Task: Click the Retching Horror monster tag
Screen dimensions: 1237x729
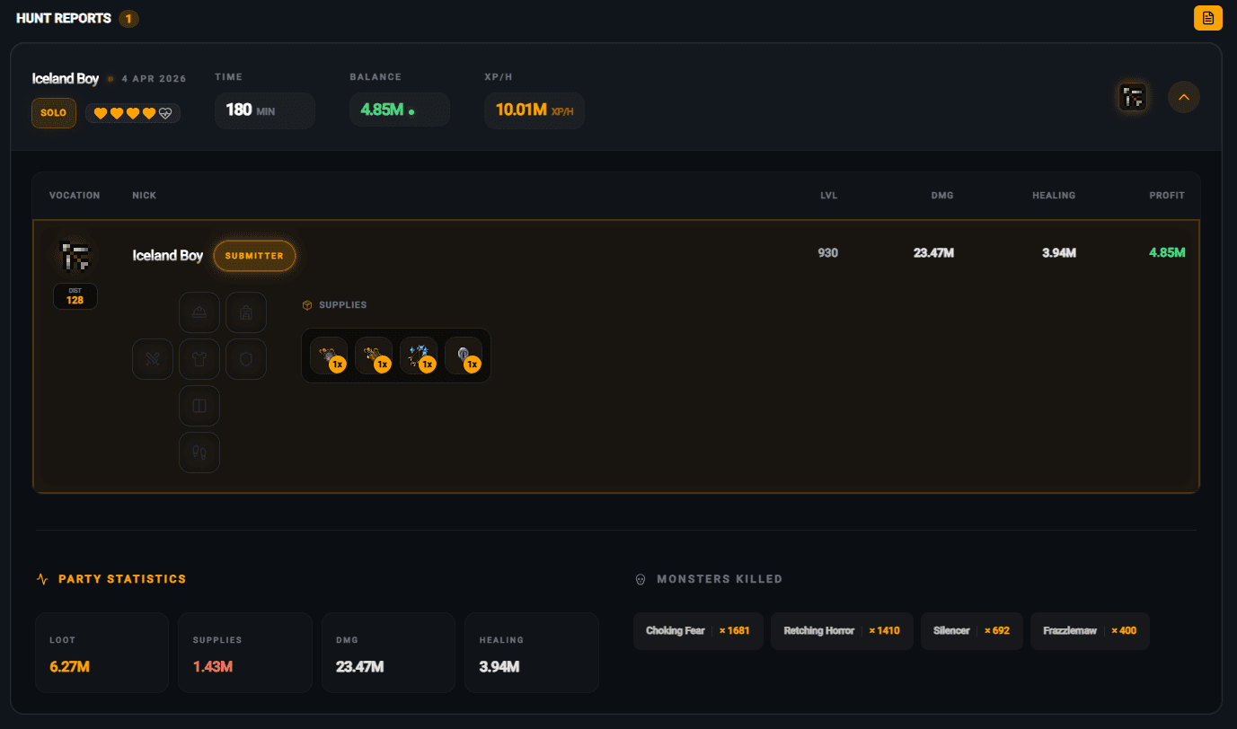Action: pos(841,631)
